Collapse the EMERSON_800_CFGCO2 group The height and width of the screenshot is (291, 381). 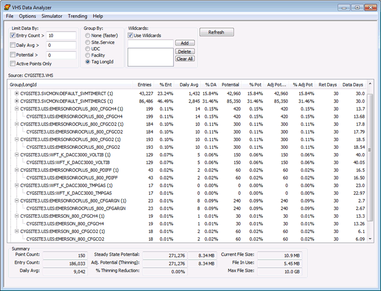16,231
